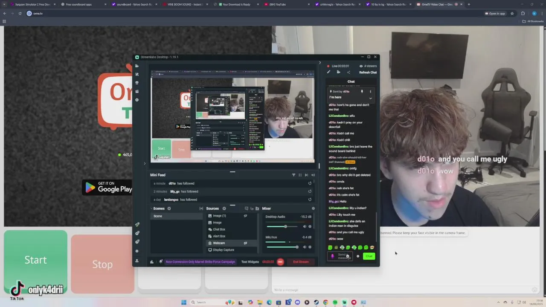Collapse the chat panel arrow
This screenshot has height=307, width=546.
click(320, 63)
